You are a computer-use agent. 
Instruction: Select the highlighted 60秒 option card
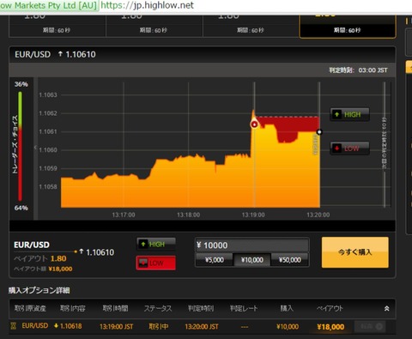348,27
